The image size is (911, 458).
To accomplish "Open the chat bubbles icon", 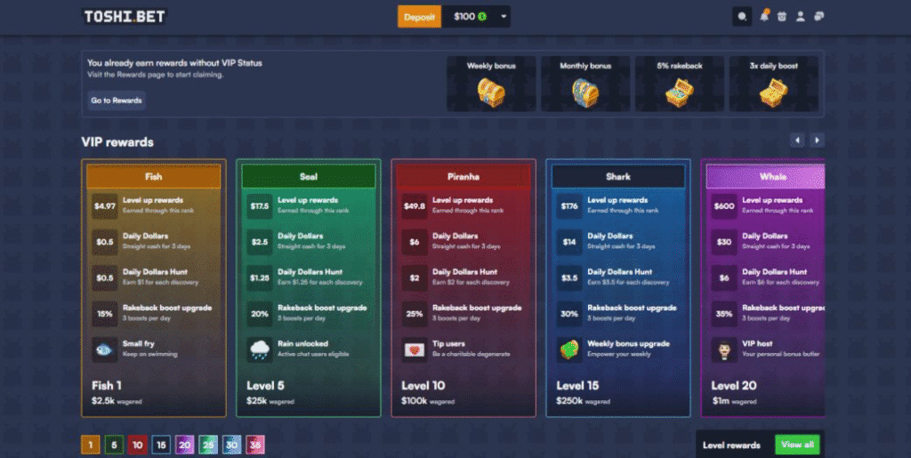I will 819,17.
